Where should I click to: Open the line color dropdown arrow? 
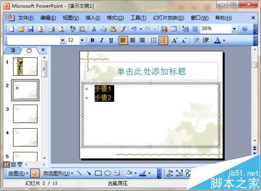tap(149, 173)
